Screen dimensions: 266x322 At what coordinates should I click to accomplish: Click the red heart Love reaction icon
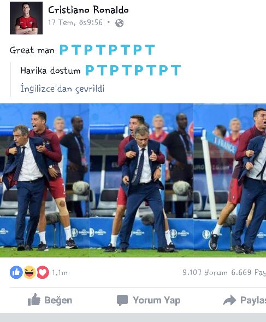[43, 272]
